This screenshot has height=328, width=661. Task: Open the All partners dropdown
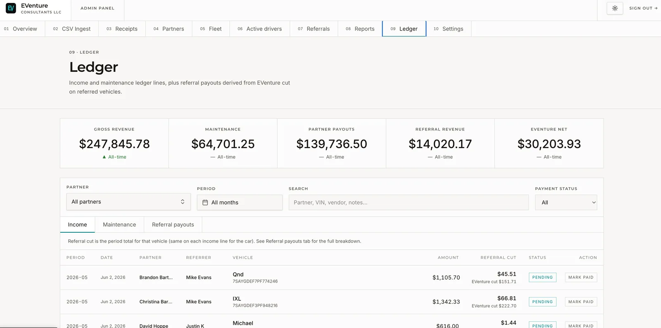pos(128,202)
